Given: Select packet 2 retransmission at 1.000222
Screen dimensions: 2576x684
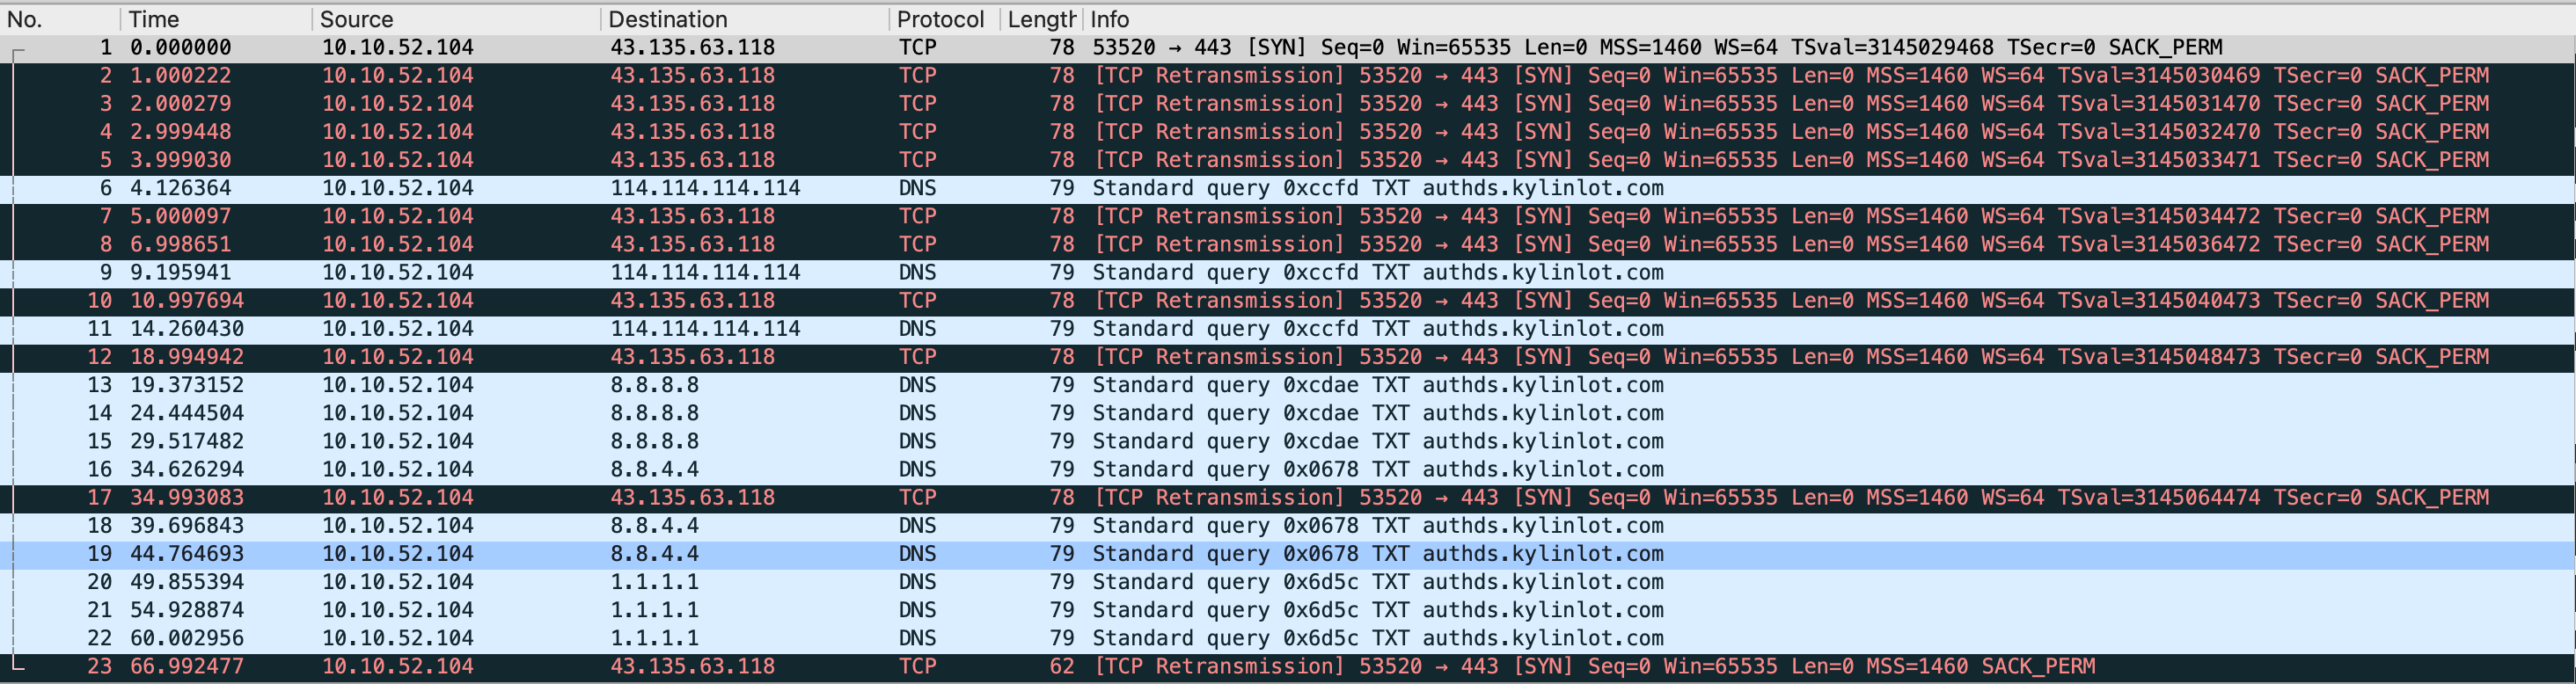Looking at the screenshot, I should (1288, 76).
